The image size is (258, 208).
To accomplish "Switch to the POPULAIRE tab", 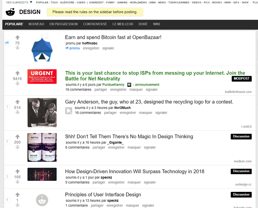I will [x=14, y=24].
